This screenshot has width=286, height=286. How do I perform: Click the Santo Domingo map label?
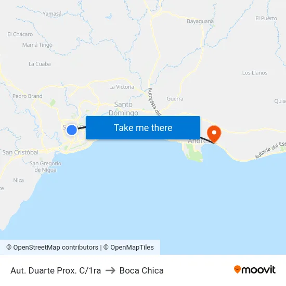click(x=123, y=109)
